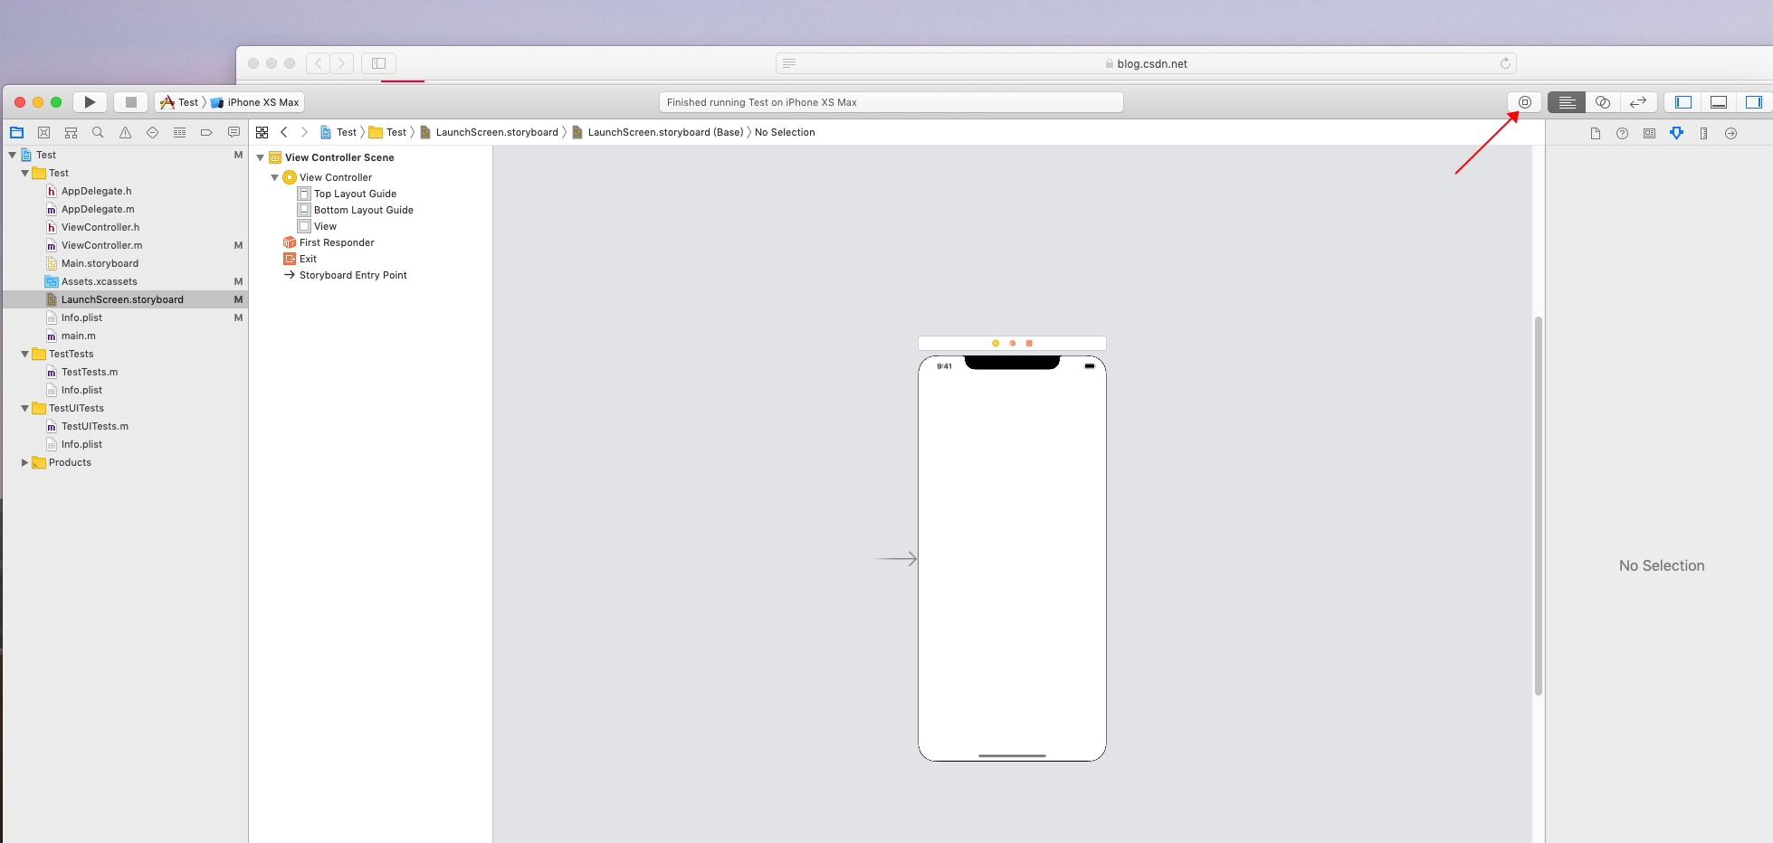
Task: Open the Size inspector
Action: (x=1703, y=132)
